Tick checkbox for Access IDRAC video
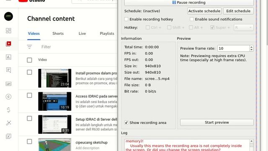Screen dimensions: 268x151 click(x=29, y=95)
